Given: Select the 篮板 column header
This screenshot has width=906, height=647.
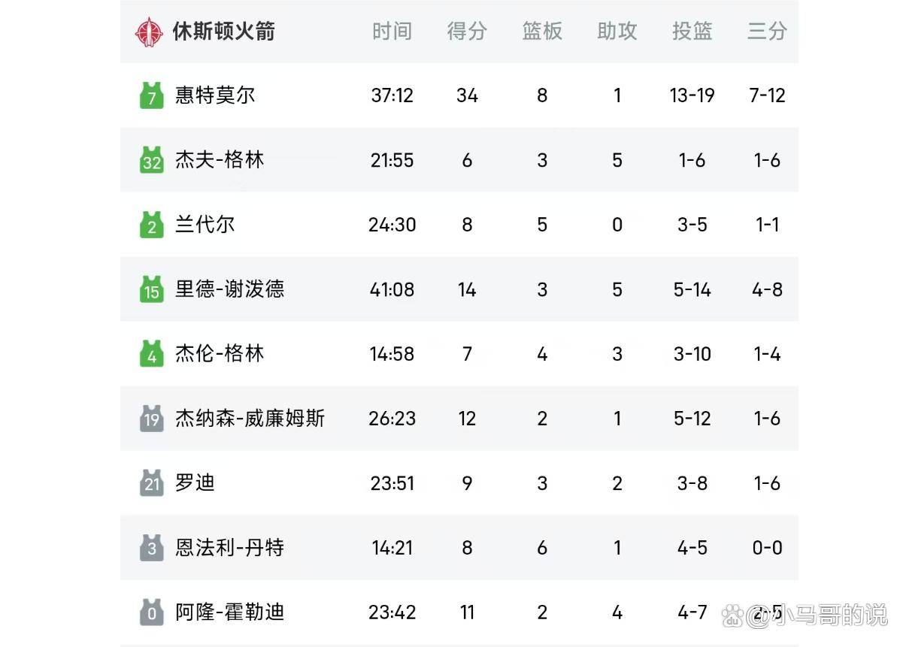Looking at the screenshot, I should click(x=542, y=31).
